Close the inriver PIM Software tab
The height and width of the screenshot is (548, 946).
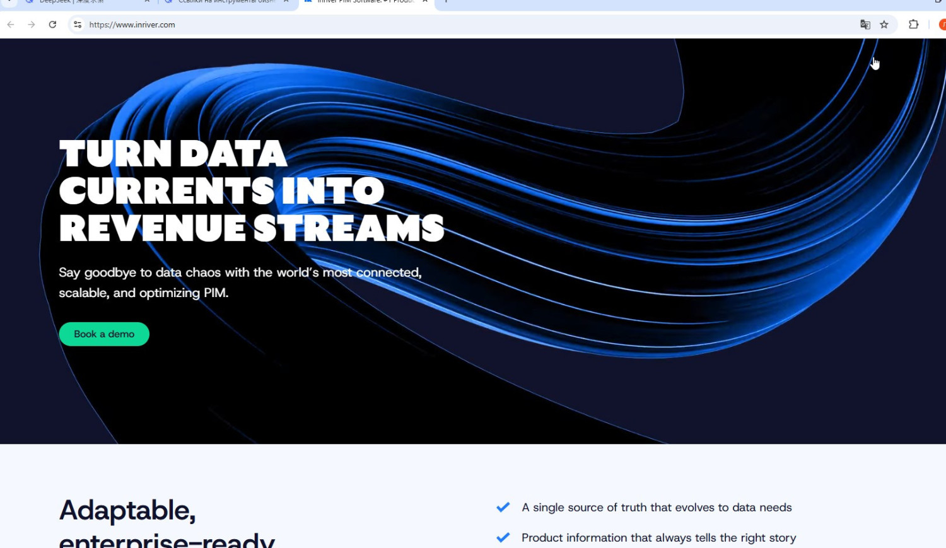425,2
